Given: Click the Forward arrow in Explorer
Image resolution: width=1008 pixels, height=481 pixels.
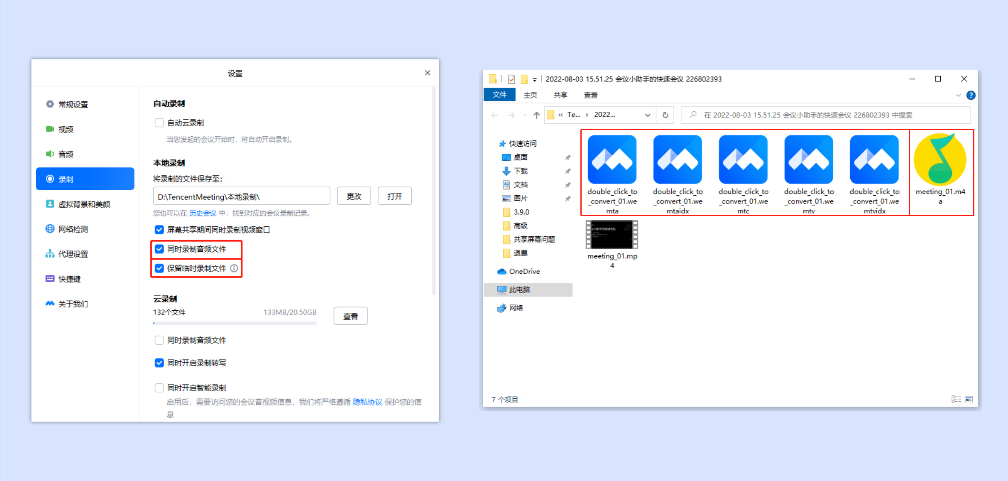Looking at the screenshot, I should pyautogui.click(x=511, y=115).
